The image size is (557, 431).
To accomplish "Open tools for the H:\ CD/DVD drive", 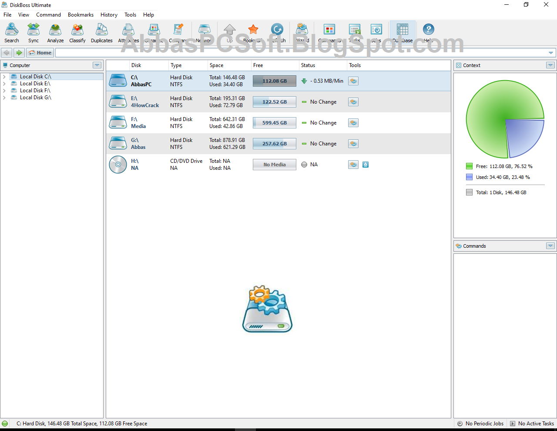I will (353, 165).
